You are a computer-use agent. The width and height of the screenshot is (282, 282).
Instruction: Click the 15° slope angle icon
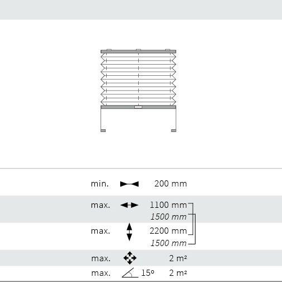click(130, 272)
